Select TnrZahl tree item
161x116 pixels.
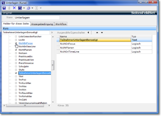(23, 100)
